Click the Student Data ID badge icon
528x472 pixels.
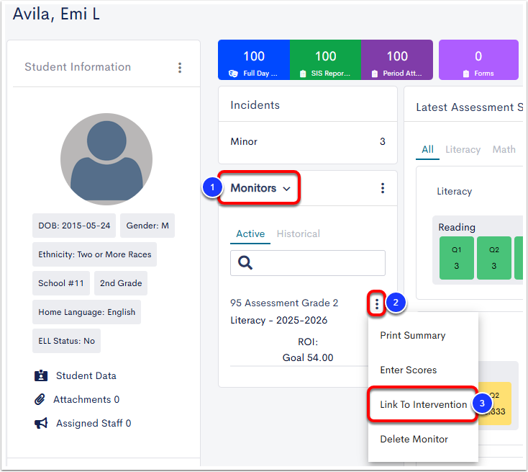pos(41,375)
